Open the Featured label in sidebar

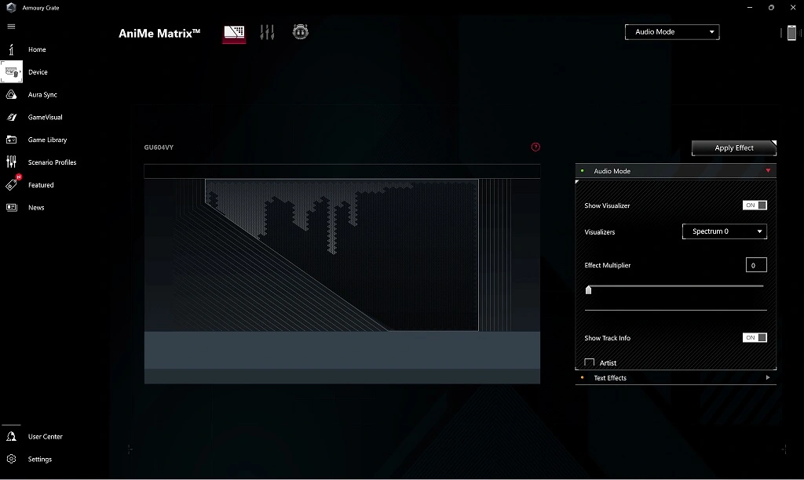click(x=41, y=185)
